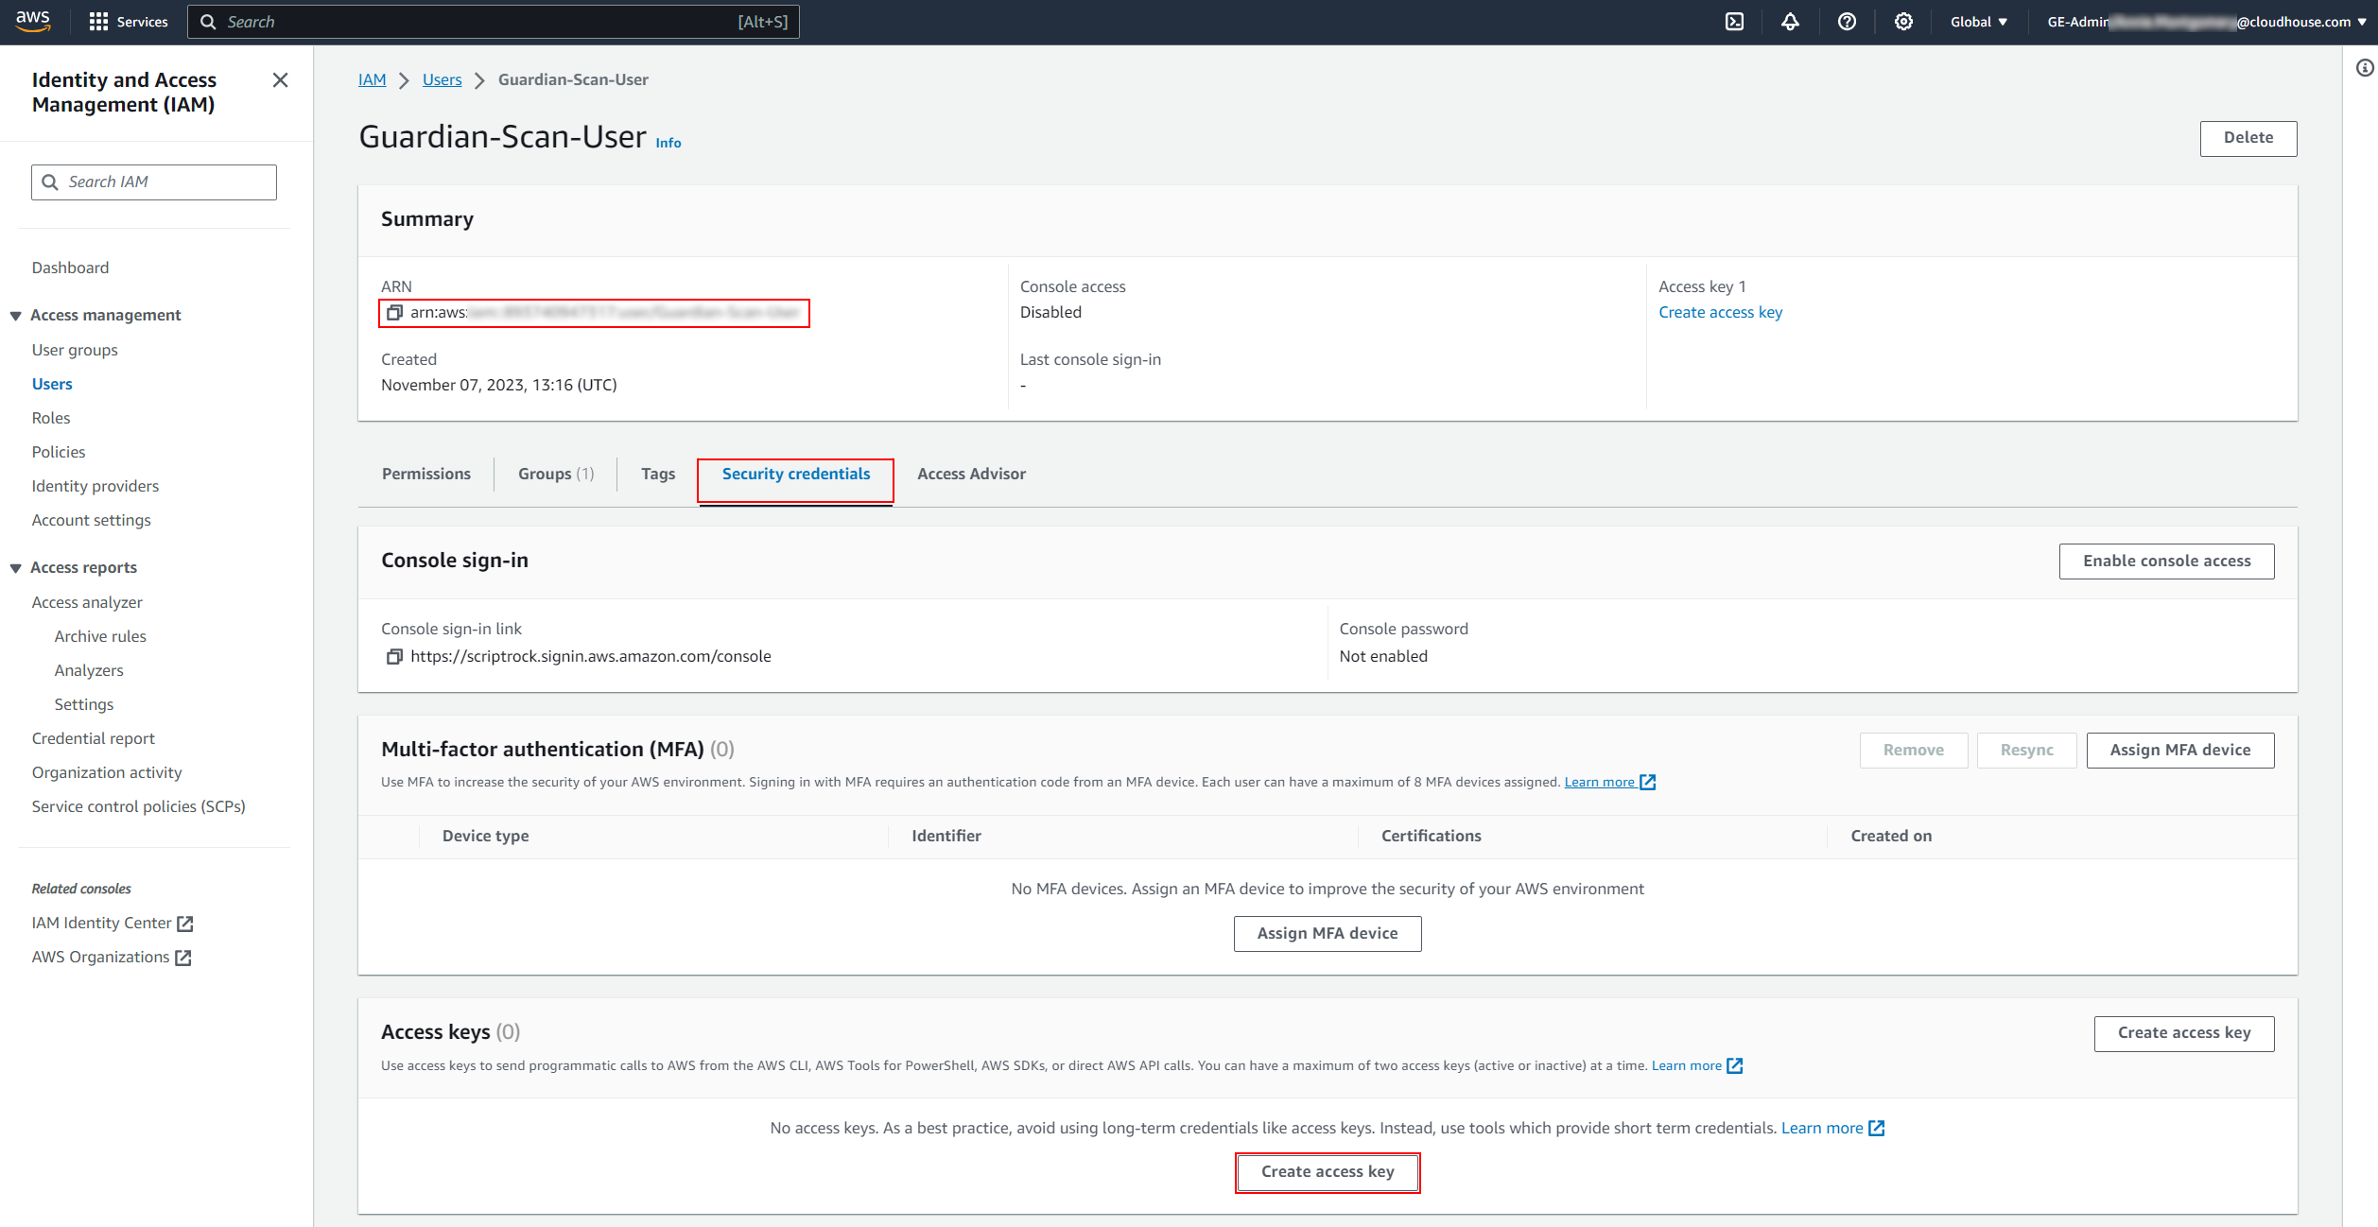
Task: Focus the top AWS search bar
Action: [x=494, y=22]
